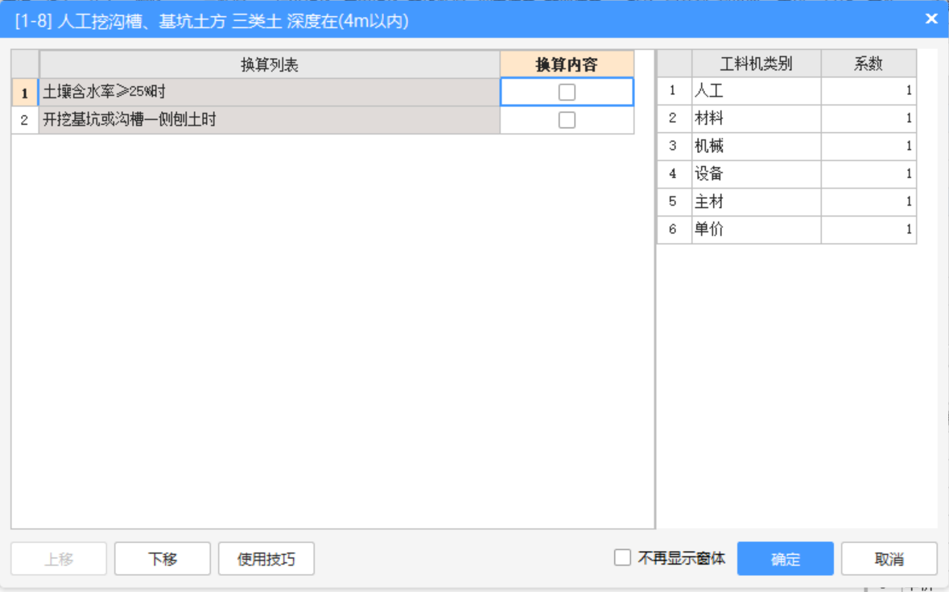
Task: Click the 取消 button
Action: 889,559
